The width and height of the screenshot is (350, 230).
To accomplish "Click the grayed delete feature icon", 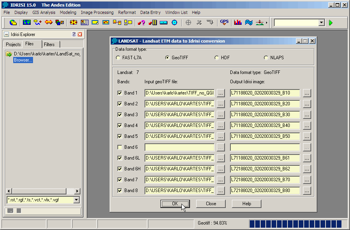I will (199, 22).
